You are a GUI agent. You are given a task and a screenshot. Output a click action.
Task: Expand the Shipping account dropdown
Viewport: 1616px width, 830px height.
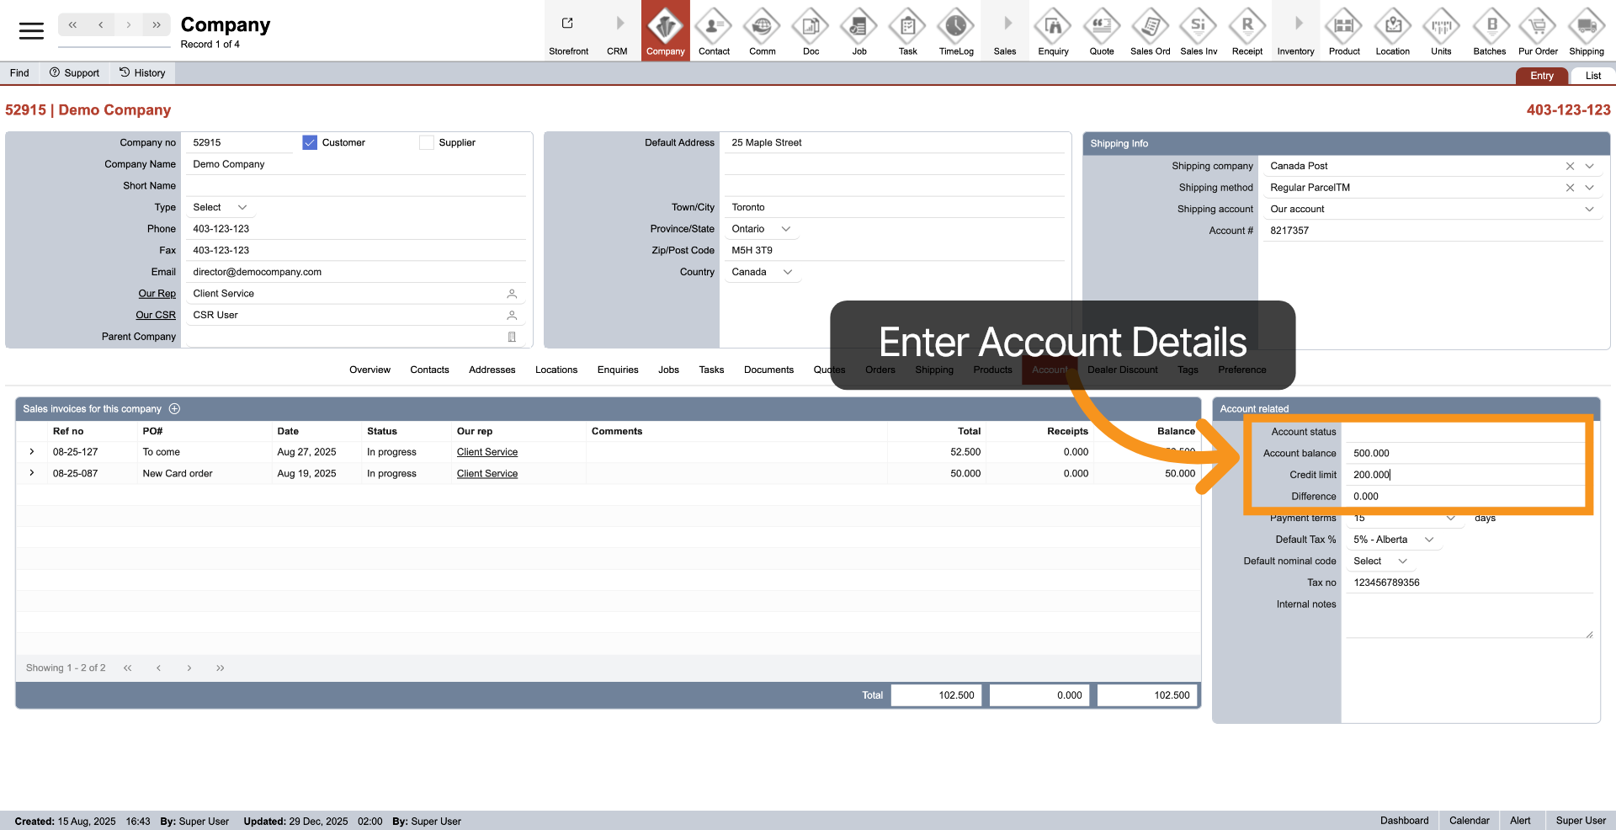[1589, 210]
